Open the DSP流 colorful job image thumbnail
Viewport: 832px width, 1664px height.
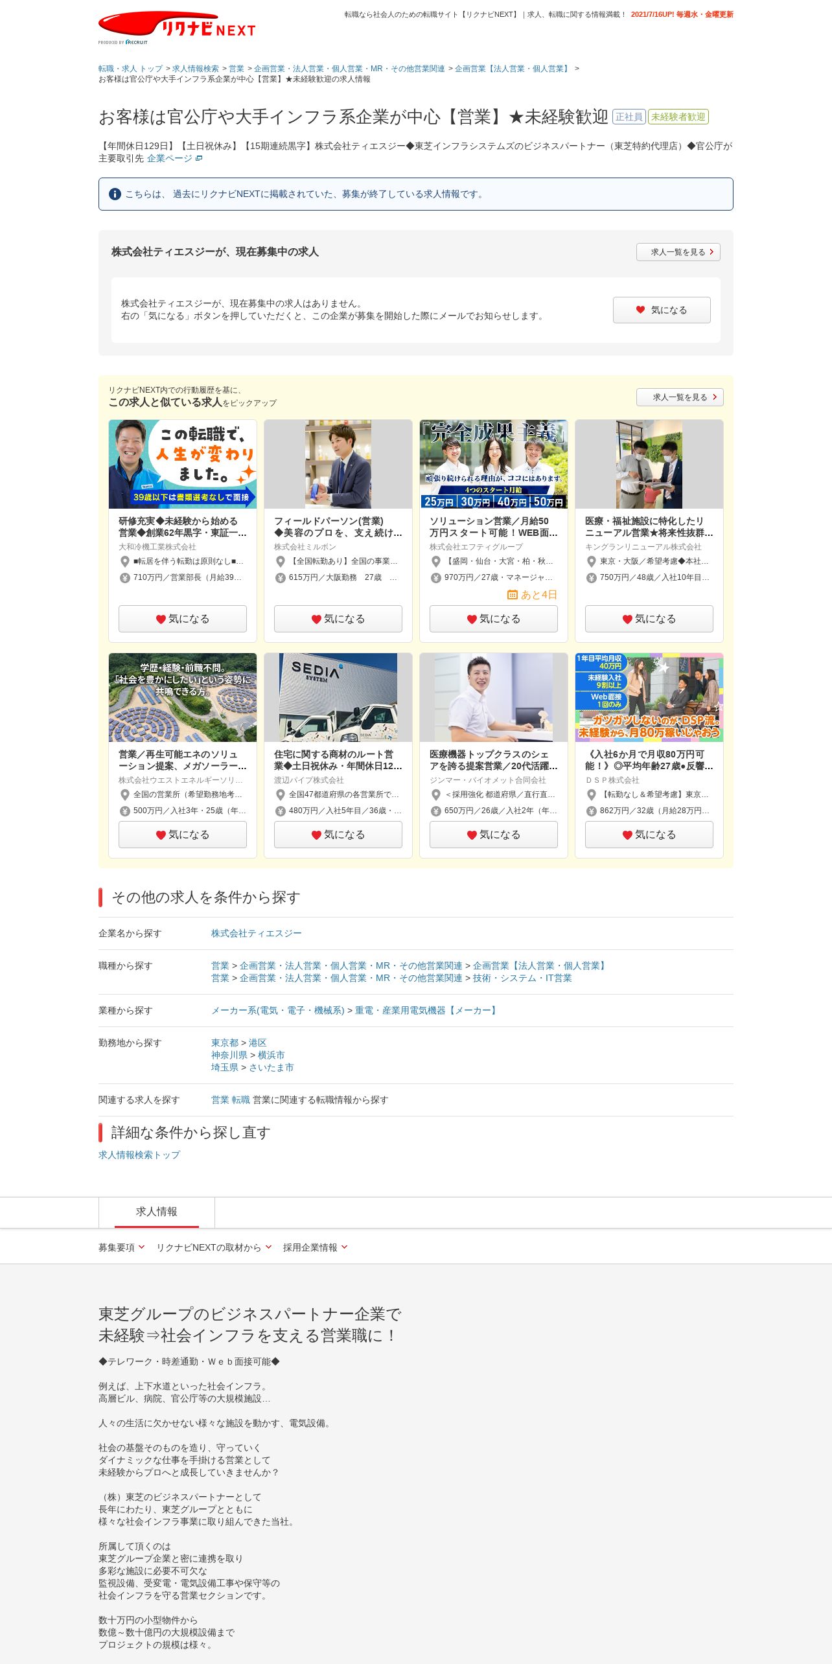tap(649, 697)
